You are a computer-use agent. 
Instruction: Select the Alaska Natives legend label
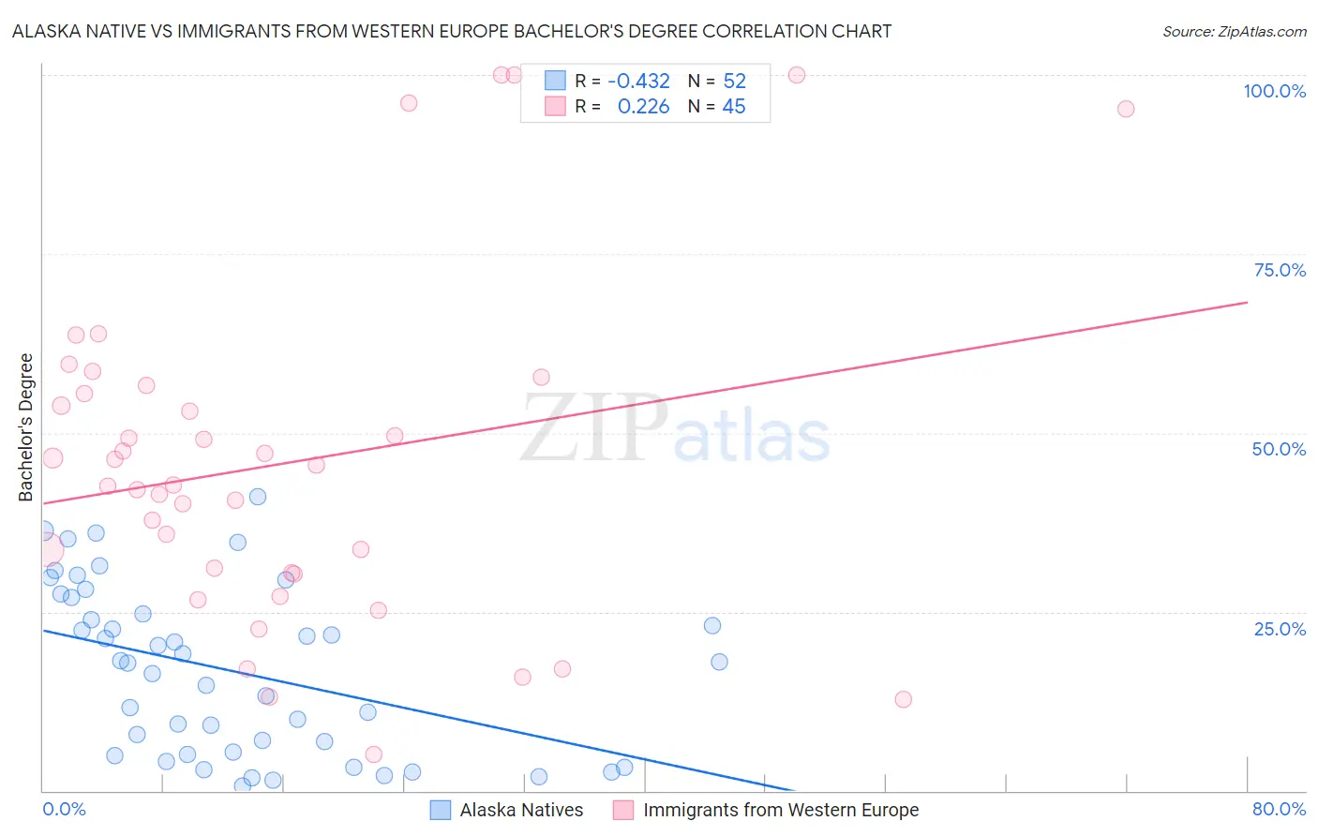[x=521, y=810]
